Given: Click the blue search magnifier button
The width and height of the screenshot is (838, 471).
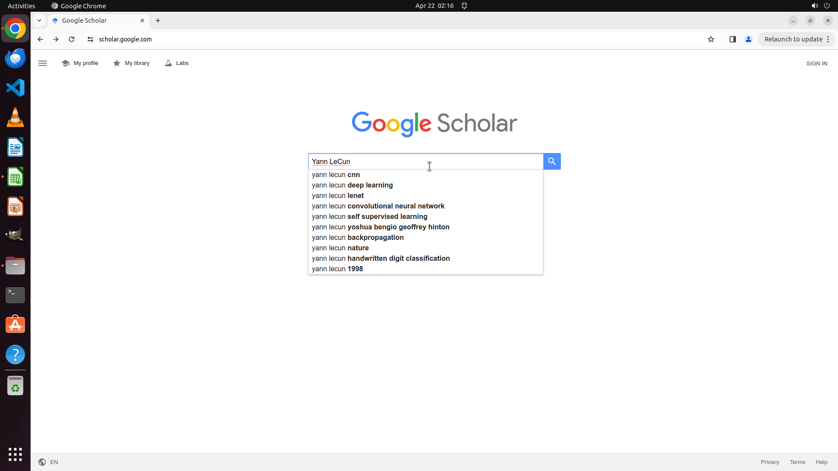Looking at the screenshot, I should pos(552,161).
